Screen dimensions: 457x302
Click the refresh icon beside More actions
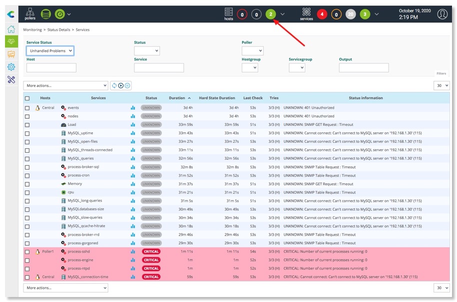(114, 86)
